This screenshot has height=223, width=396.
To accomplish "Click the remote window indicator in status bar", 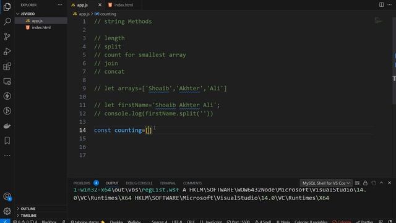I will (x=5, y=221).
